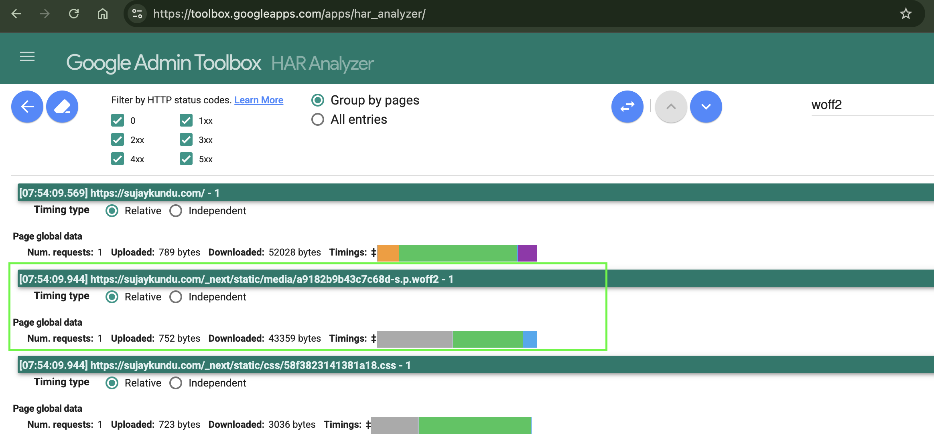Click the browser address bar URL
Screen dimensions: 934x447
click(x=289, y=14)
